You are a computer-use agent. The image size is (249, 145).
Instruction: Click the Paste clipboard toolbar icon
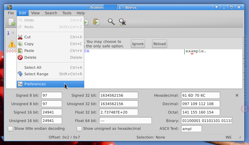point(96,22)
